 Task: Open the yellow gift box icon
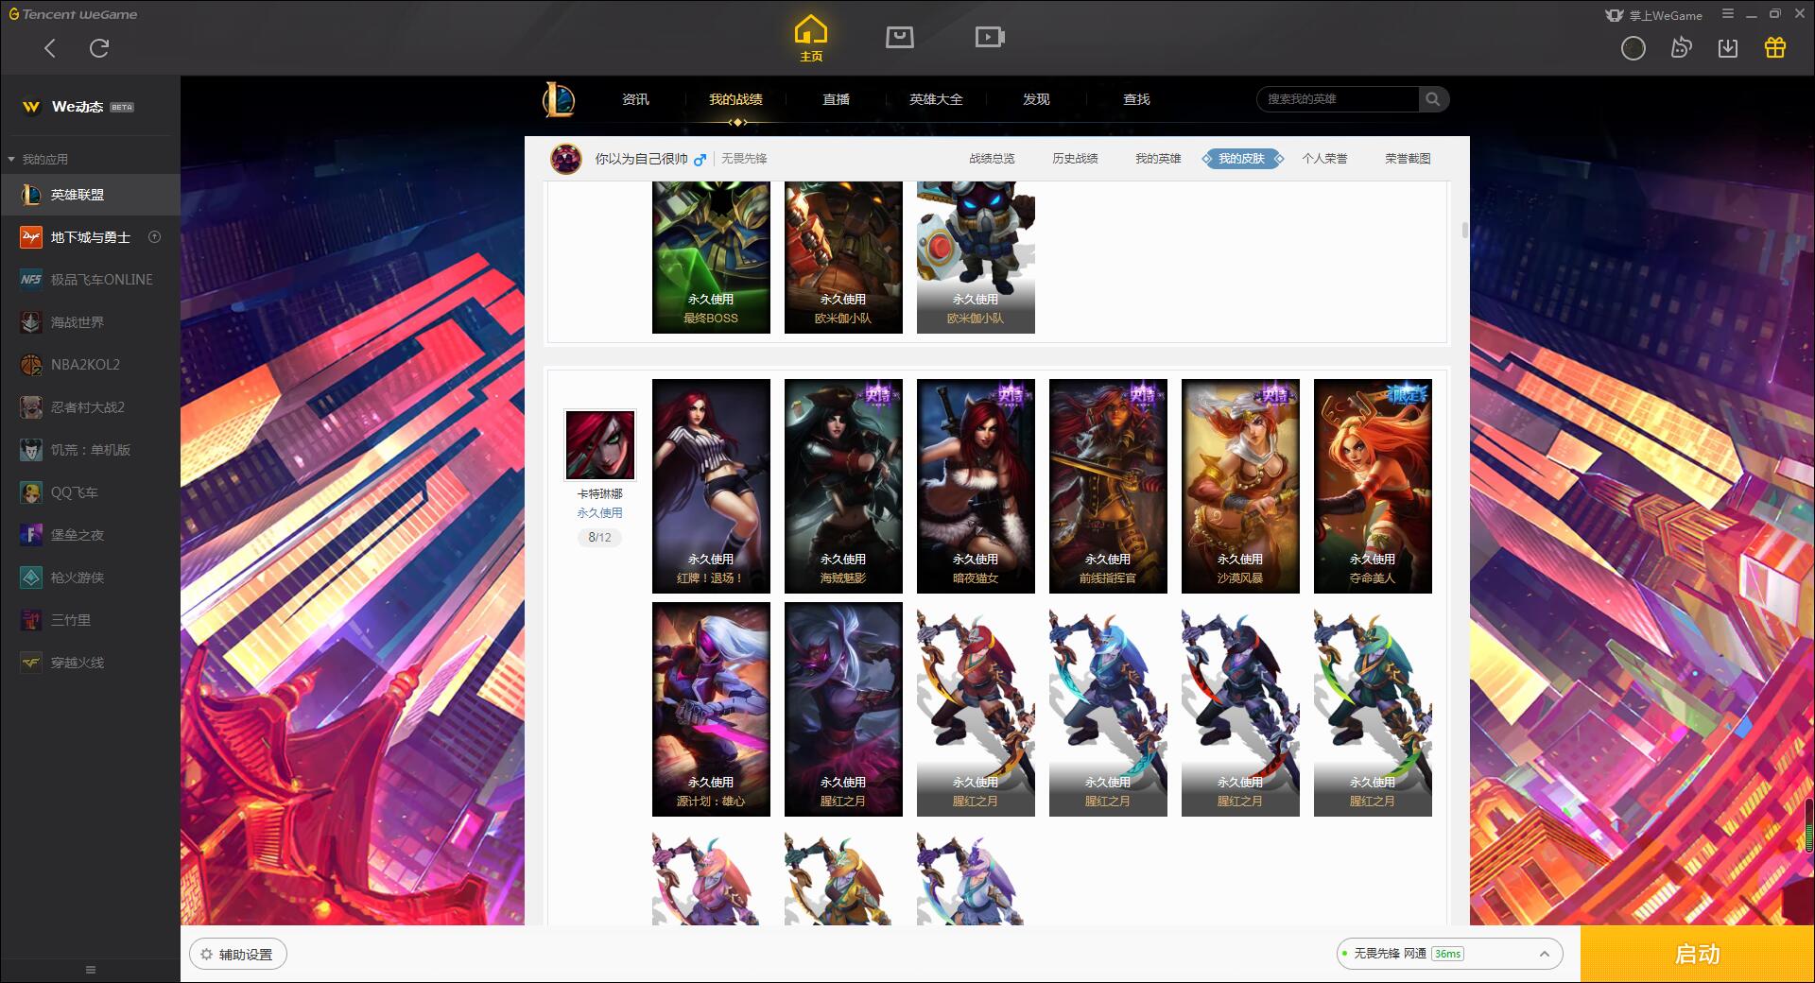click(x=1775, y=47)
